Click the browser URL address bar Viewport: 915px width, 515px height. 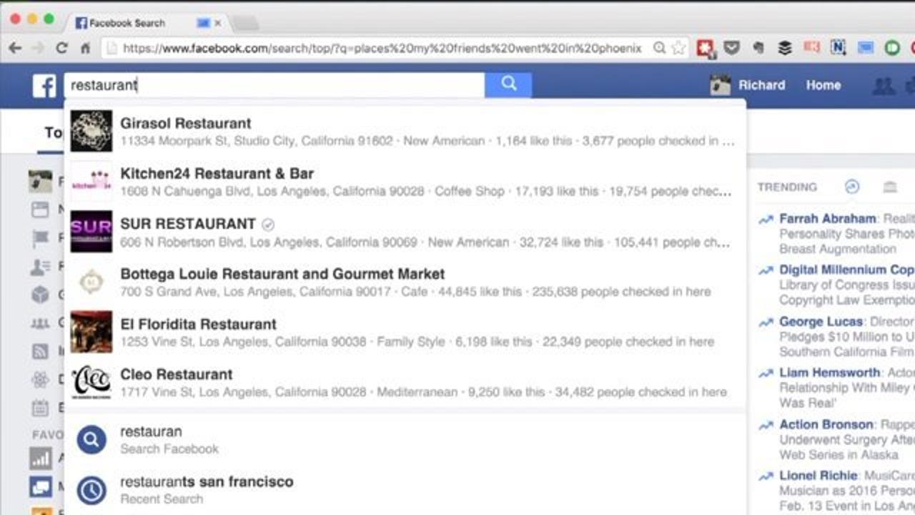379,48
